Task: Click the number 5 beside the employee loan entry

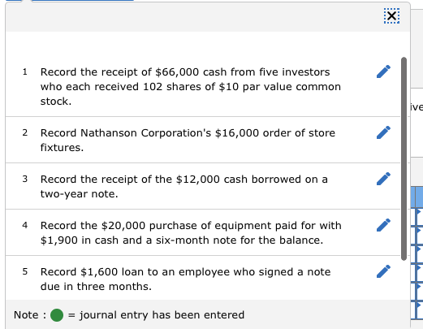Action: click(25, 271)
